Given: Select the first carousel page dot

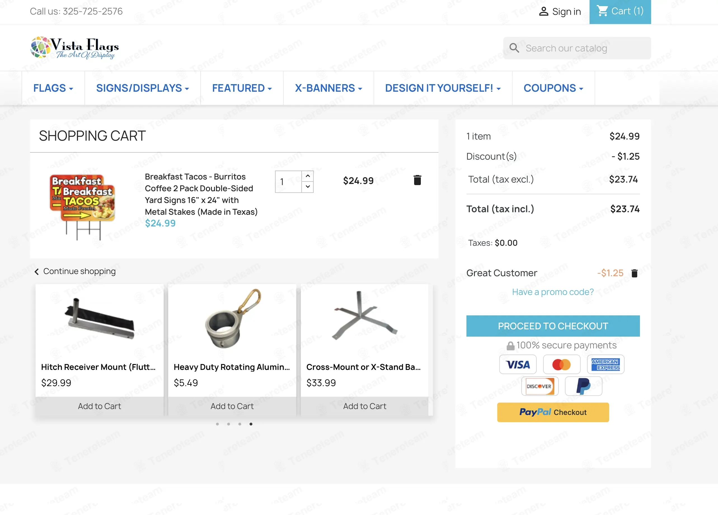Looking at the screenshot, I should [x=217, y=424].
